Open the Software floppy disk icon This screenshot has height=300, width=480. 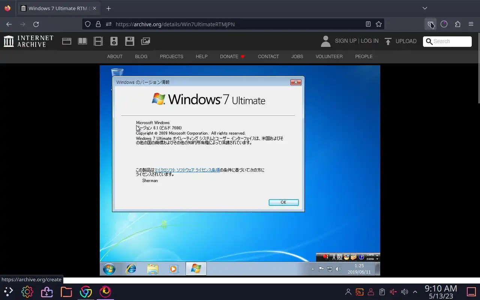[130, 41]
